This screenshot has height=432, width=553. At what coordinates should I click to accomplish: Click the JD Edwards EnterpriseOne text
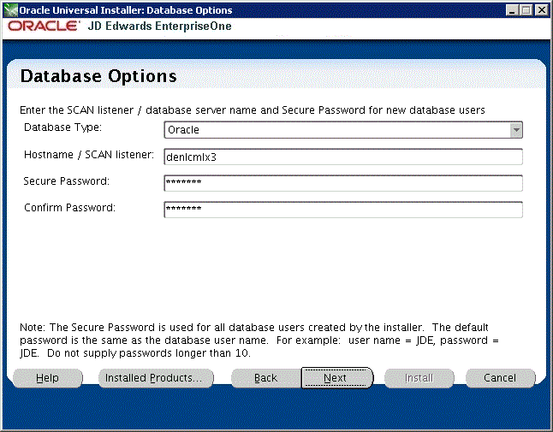click(159, 26)
